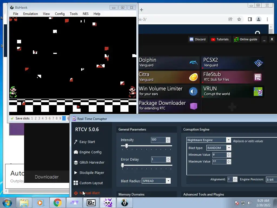The width and height of the screenshot is (277, 208).
Task: Launch PCSX2 Vanguard tile
Action: click(233, 63)
